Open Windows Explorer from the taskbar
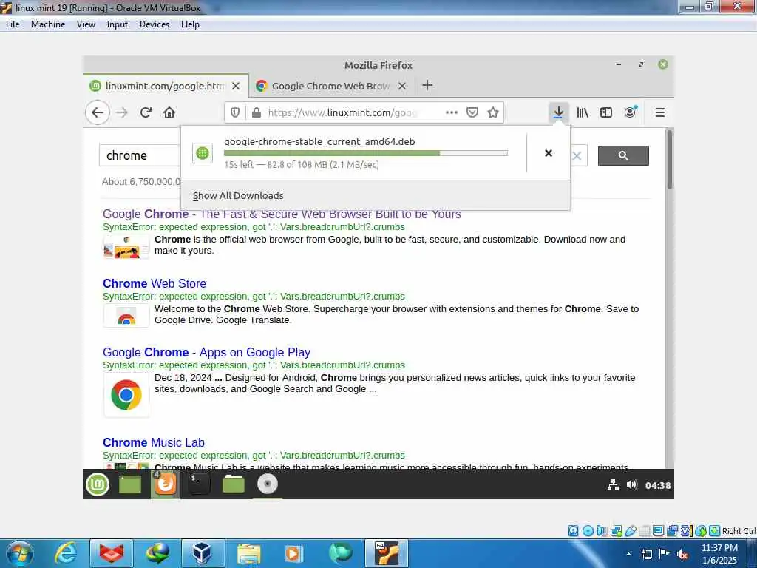 248,553
